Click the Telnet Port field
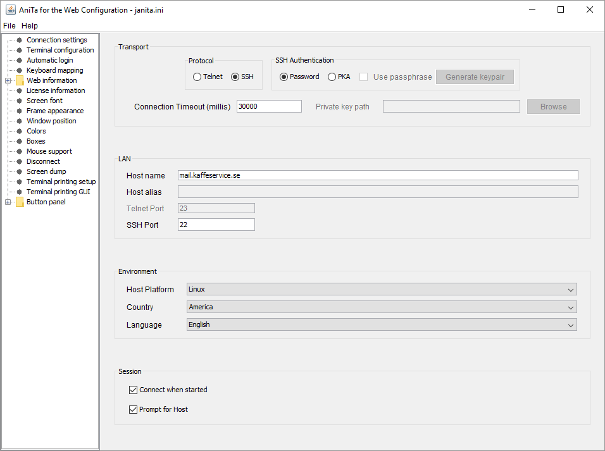This screenshot has width=605, height=451. click(216, 208)
